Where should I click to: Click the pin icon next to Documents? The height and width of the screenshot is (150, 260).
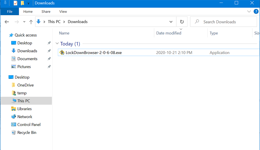pyautogui.click(x=49, y=59)
